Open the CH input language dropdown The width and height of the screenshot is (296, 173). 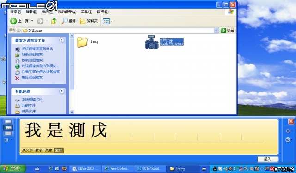[x=8, y=140]
